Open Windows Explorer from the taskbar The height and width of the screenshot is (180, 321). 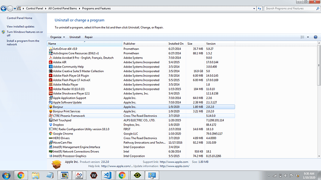(x=35, y=175)
